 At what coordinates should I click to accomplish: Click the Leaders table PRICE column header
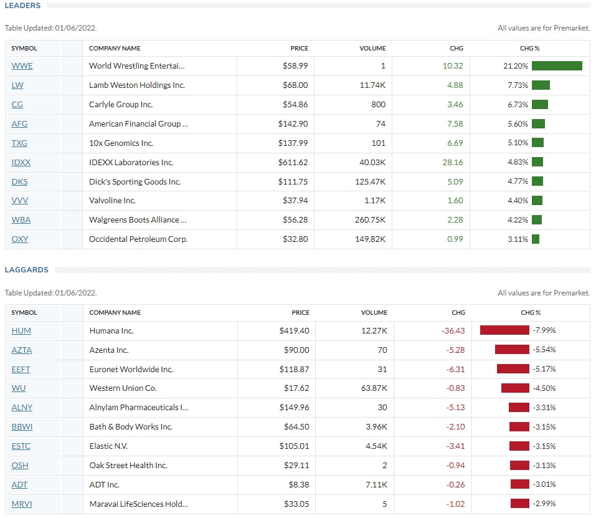[299, 48]
